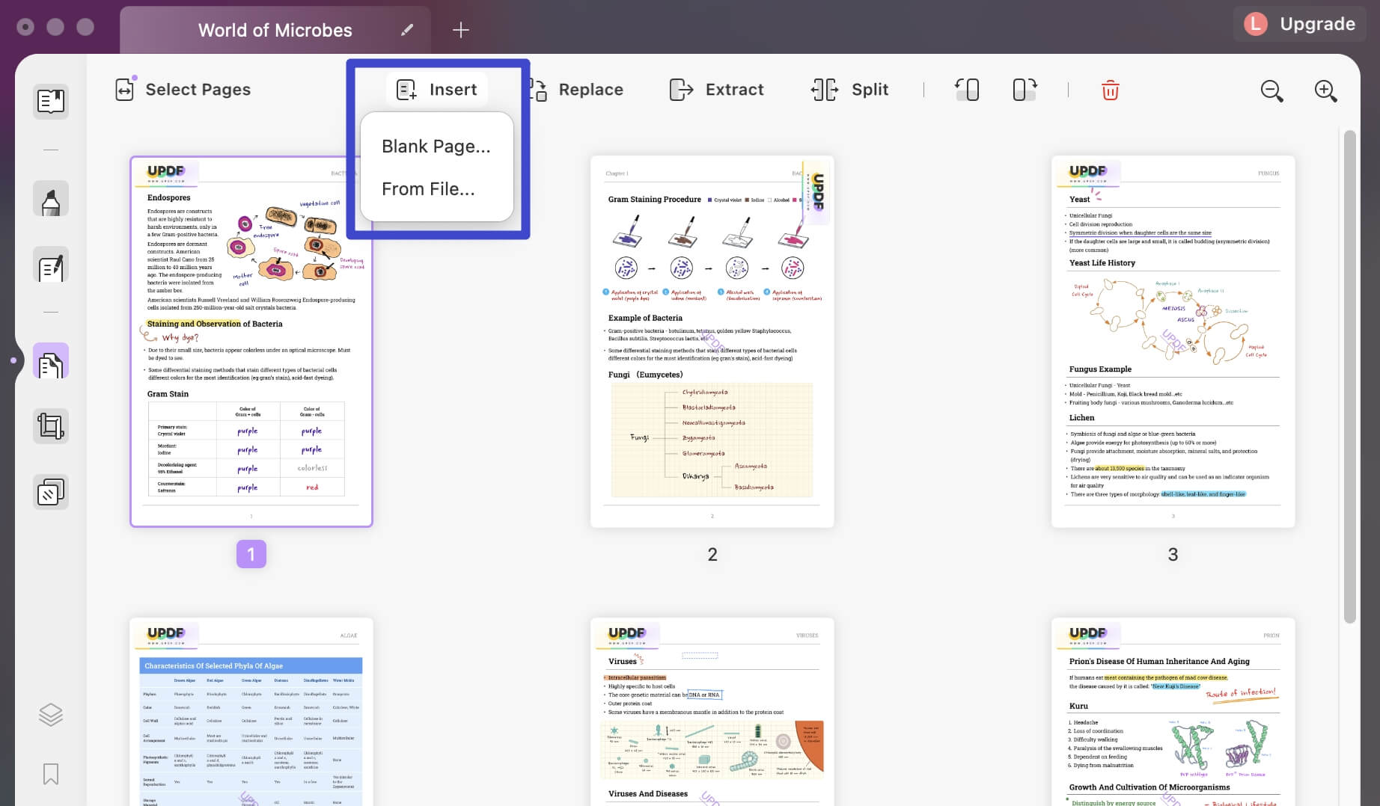Open the Crop Pages sidebar tool

pos(51,426)
